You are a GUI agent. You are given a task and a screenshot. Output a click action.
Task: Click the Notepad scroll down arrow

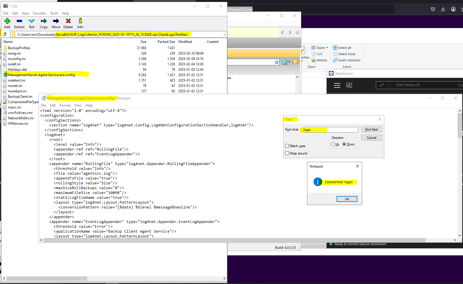coord(460,235)
